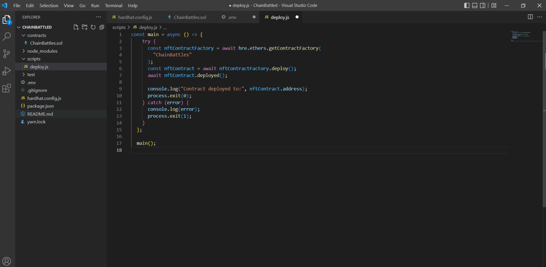Open the Terminal menu
546x267 pixels.
point(114,5)
